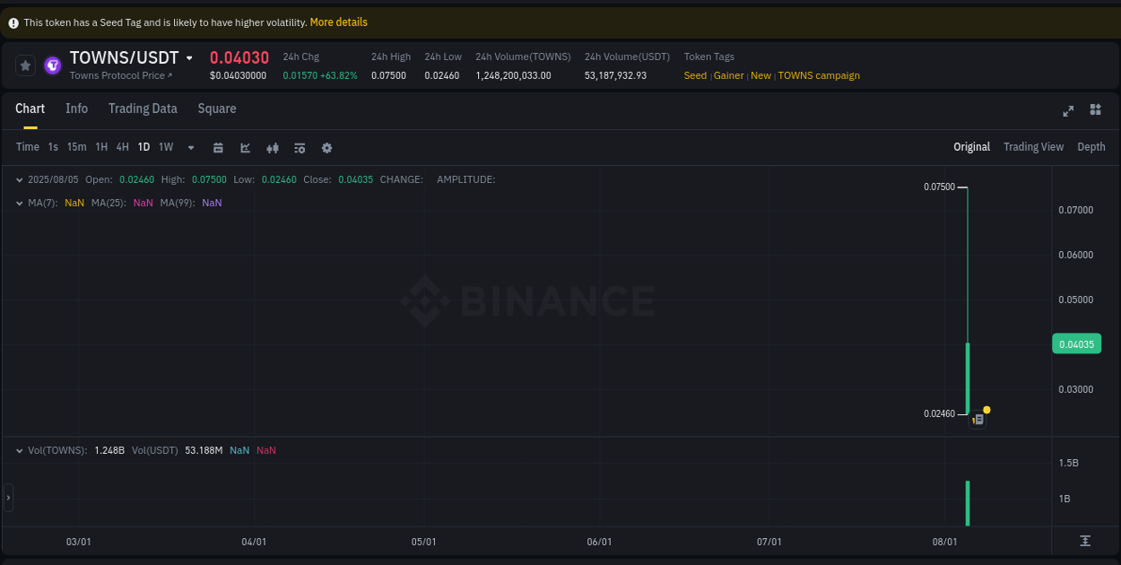Switch to the Trading Data tab

pos(143,109)
